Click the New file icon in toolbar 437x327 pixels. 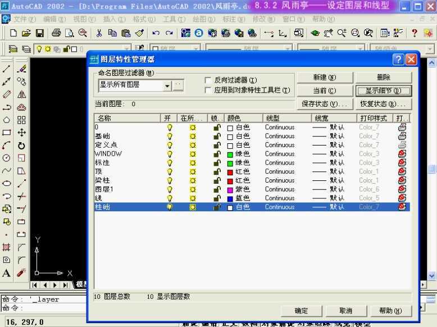coord(13,33)
